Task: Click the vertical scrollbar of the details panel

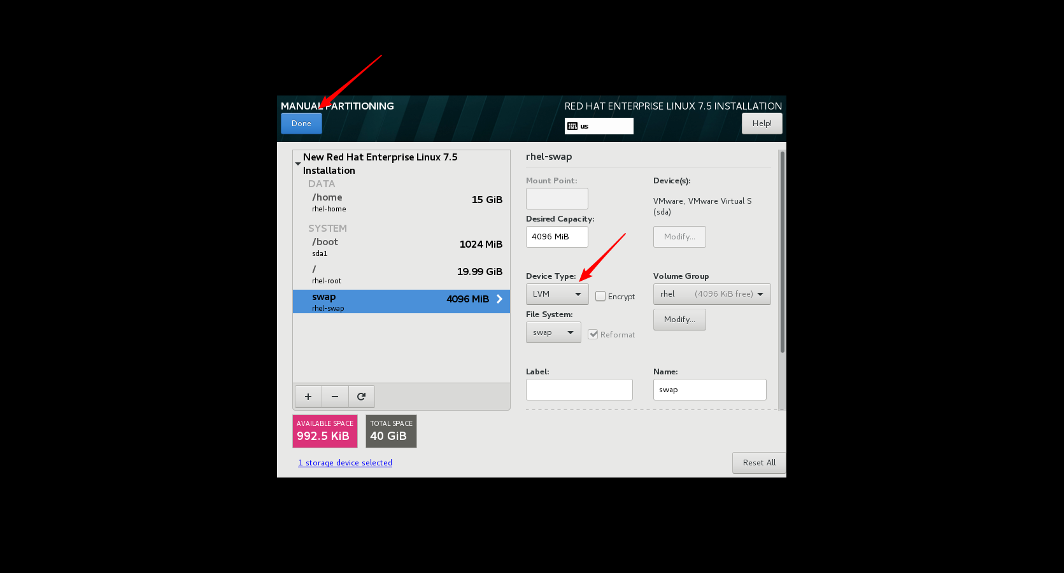Action: click(x=782, y=251)
